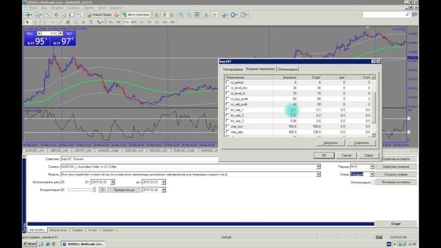Tile chart windows icon
Image resolution: width=441 pixels, height=248 pixels.
pos(197,14)
